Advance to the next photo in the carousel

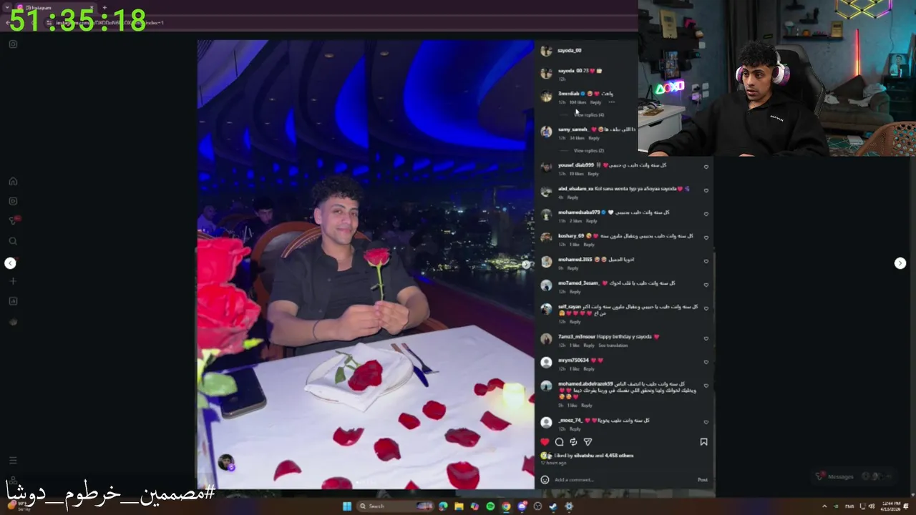pyautogui.click(x=526, y=265)
